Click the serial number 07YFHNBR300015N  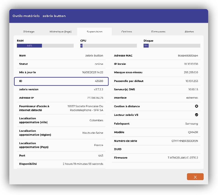click(x=185, y=141)
